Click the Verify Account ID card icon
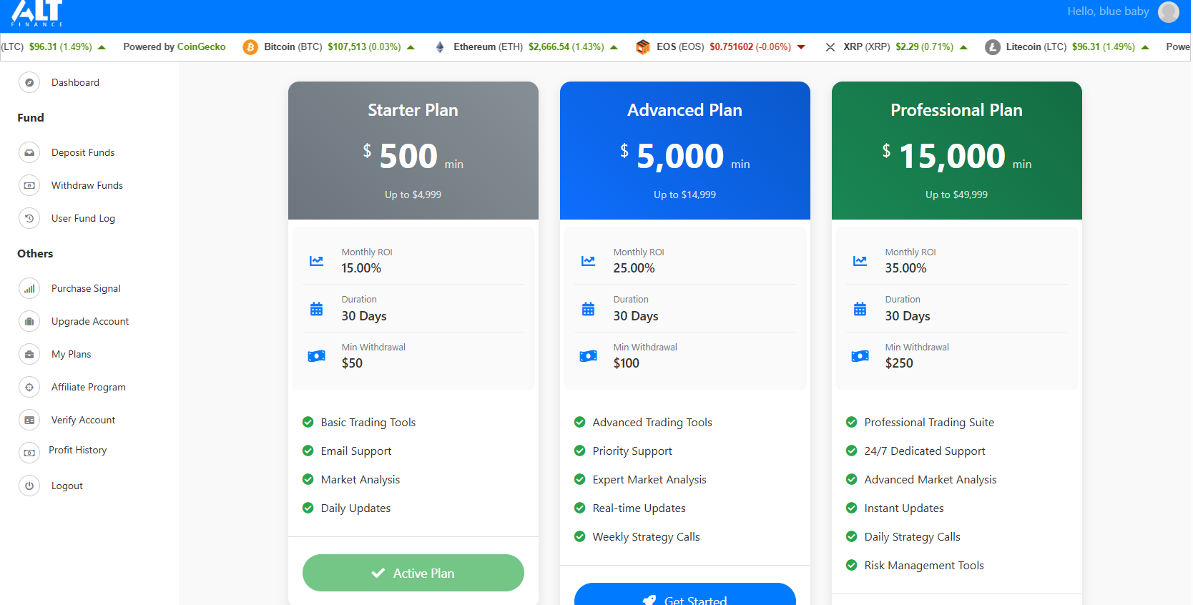This screenshot has height=605, width=1193. coord(29,420)
